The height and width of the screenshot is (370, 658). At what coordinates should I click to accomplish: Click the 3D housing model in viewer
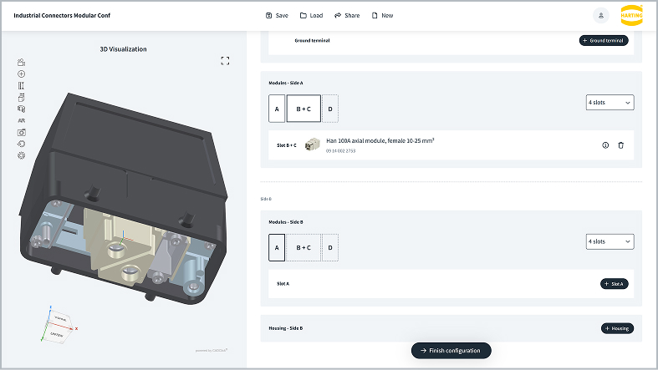[124, 197]
